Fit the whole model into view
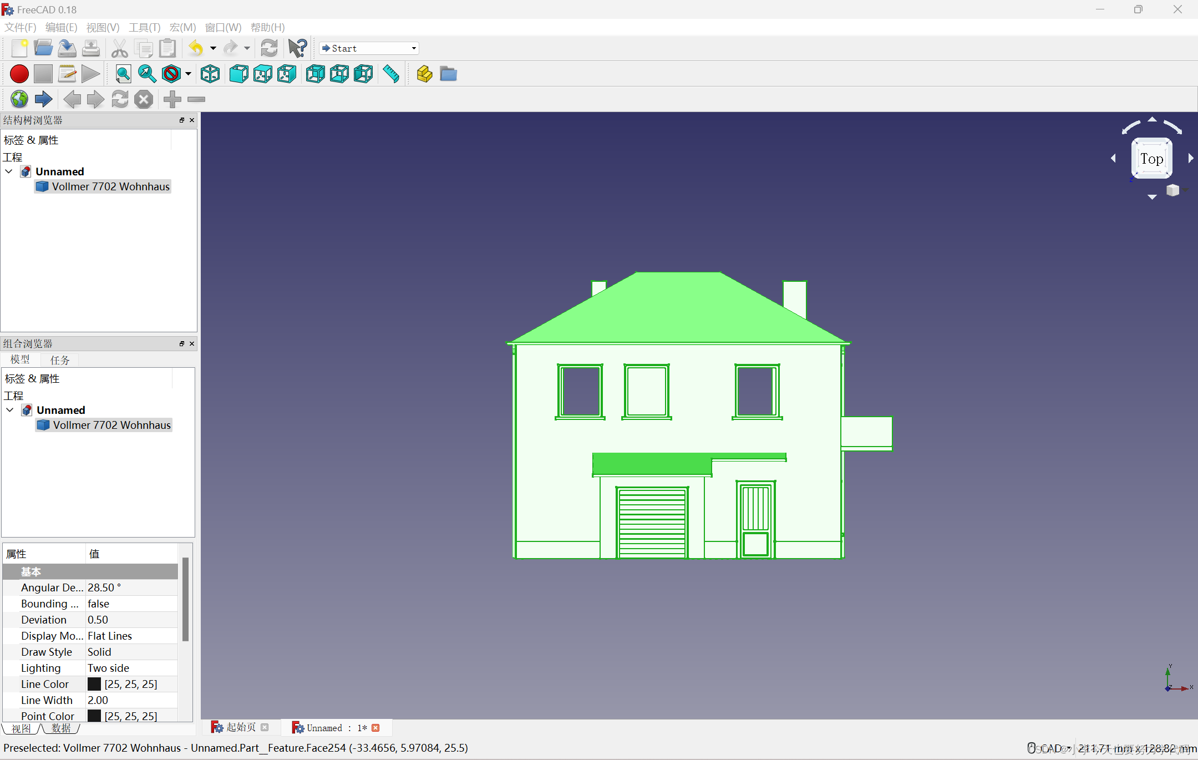This screenshot has height=760, width=1198. pyautogui.click(x=123, y=74)
